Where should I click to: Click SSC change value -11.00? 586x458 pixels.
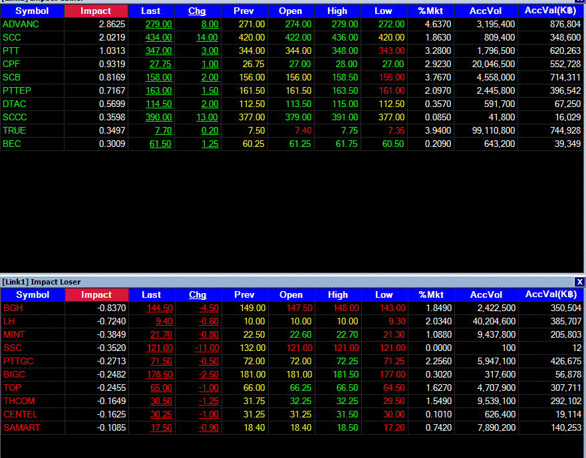point(207,348)
